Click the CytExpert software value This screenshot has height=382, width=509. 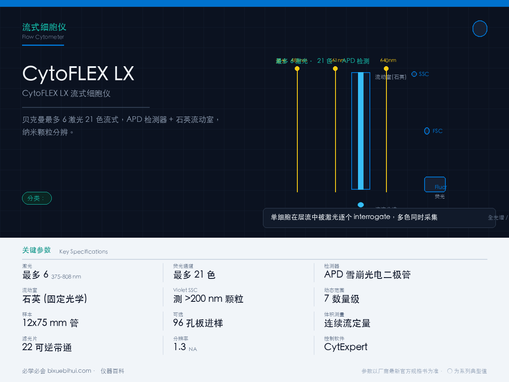pos(346,347)
